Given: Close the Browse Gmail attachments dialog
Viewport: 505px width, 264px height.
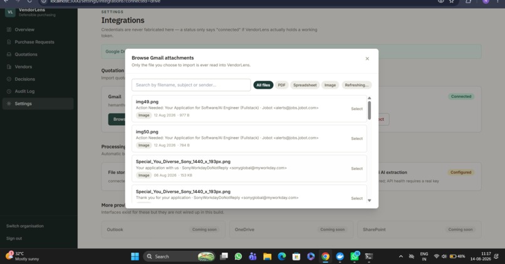Looking at the screenshot, I should click(367, 59).
